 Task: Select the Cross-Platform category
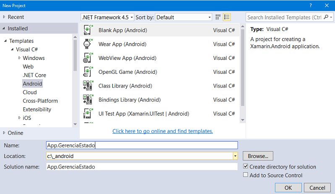point(40,101)
